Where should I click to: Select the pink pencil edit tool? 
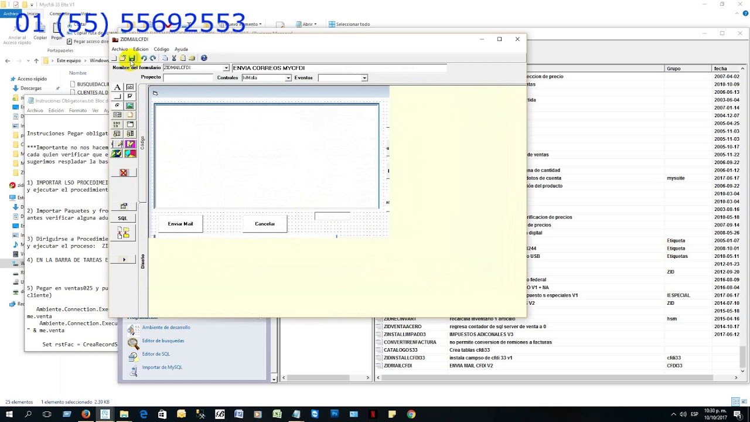click(x=130, y=144)
